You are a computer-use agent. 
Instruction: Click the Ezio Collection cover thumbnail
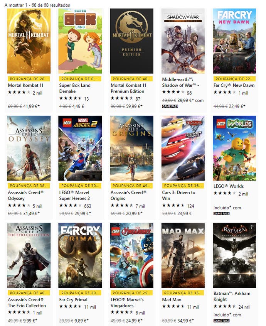tap(29, 255)
